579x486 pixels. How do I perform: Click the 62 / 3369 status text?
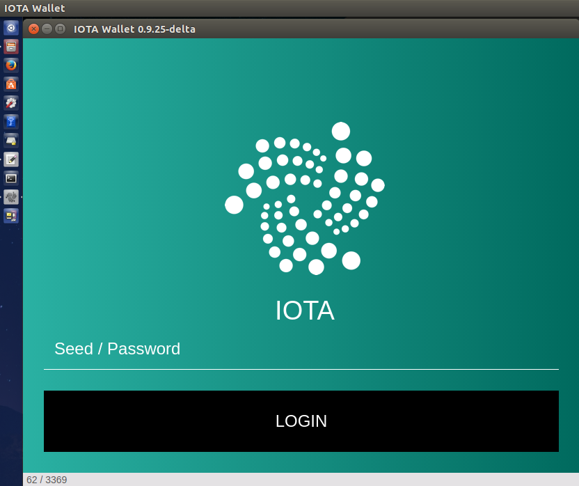[47, 480]
